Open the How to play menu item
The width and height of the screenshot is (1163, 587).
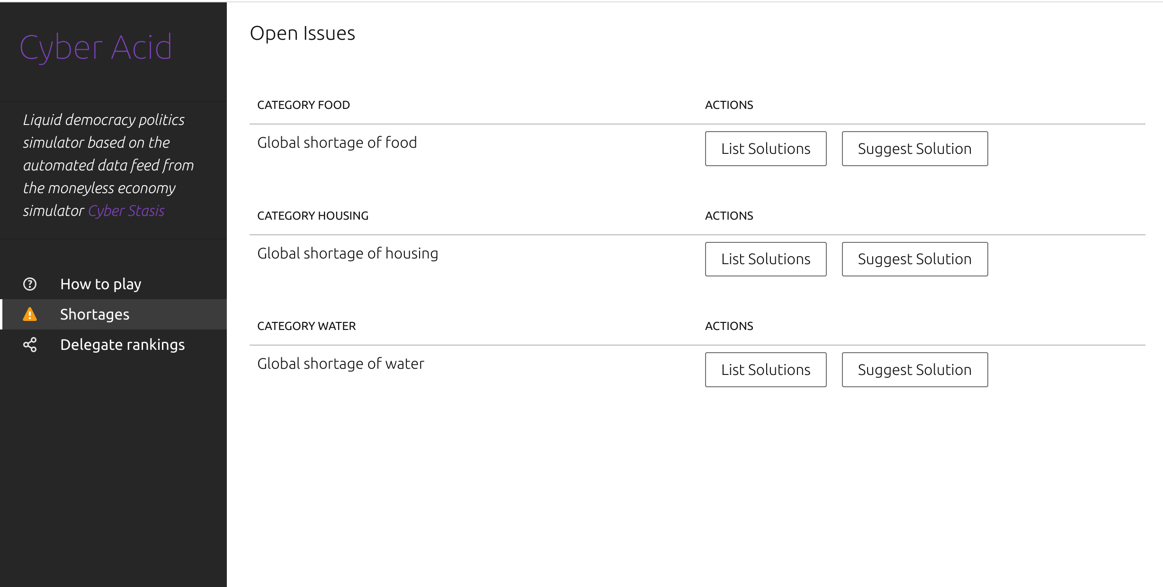(x=100, y=284)
